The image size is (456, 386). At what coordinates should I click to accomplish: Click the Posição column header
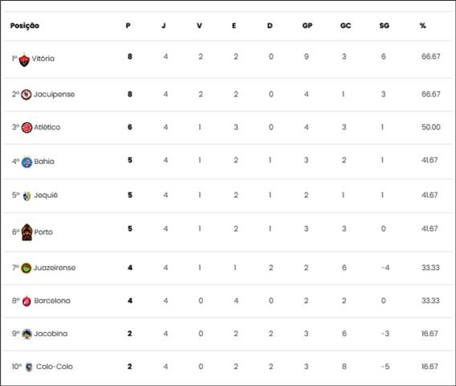[25, 26]
